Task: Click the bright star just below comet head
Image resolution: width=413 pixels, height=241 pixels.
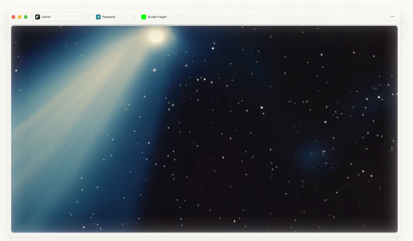Action: click(154, 70)
